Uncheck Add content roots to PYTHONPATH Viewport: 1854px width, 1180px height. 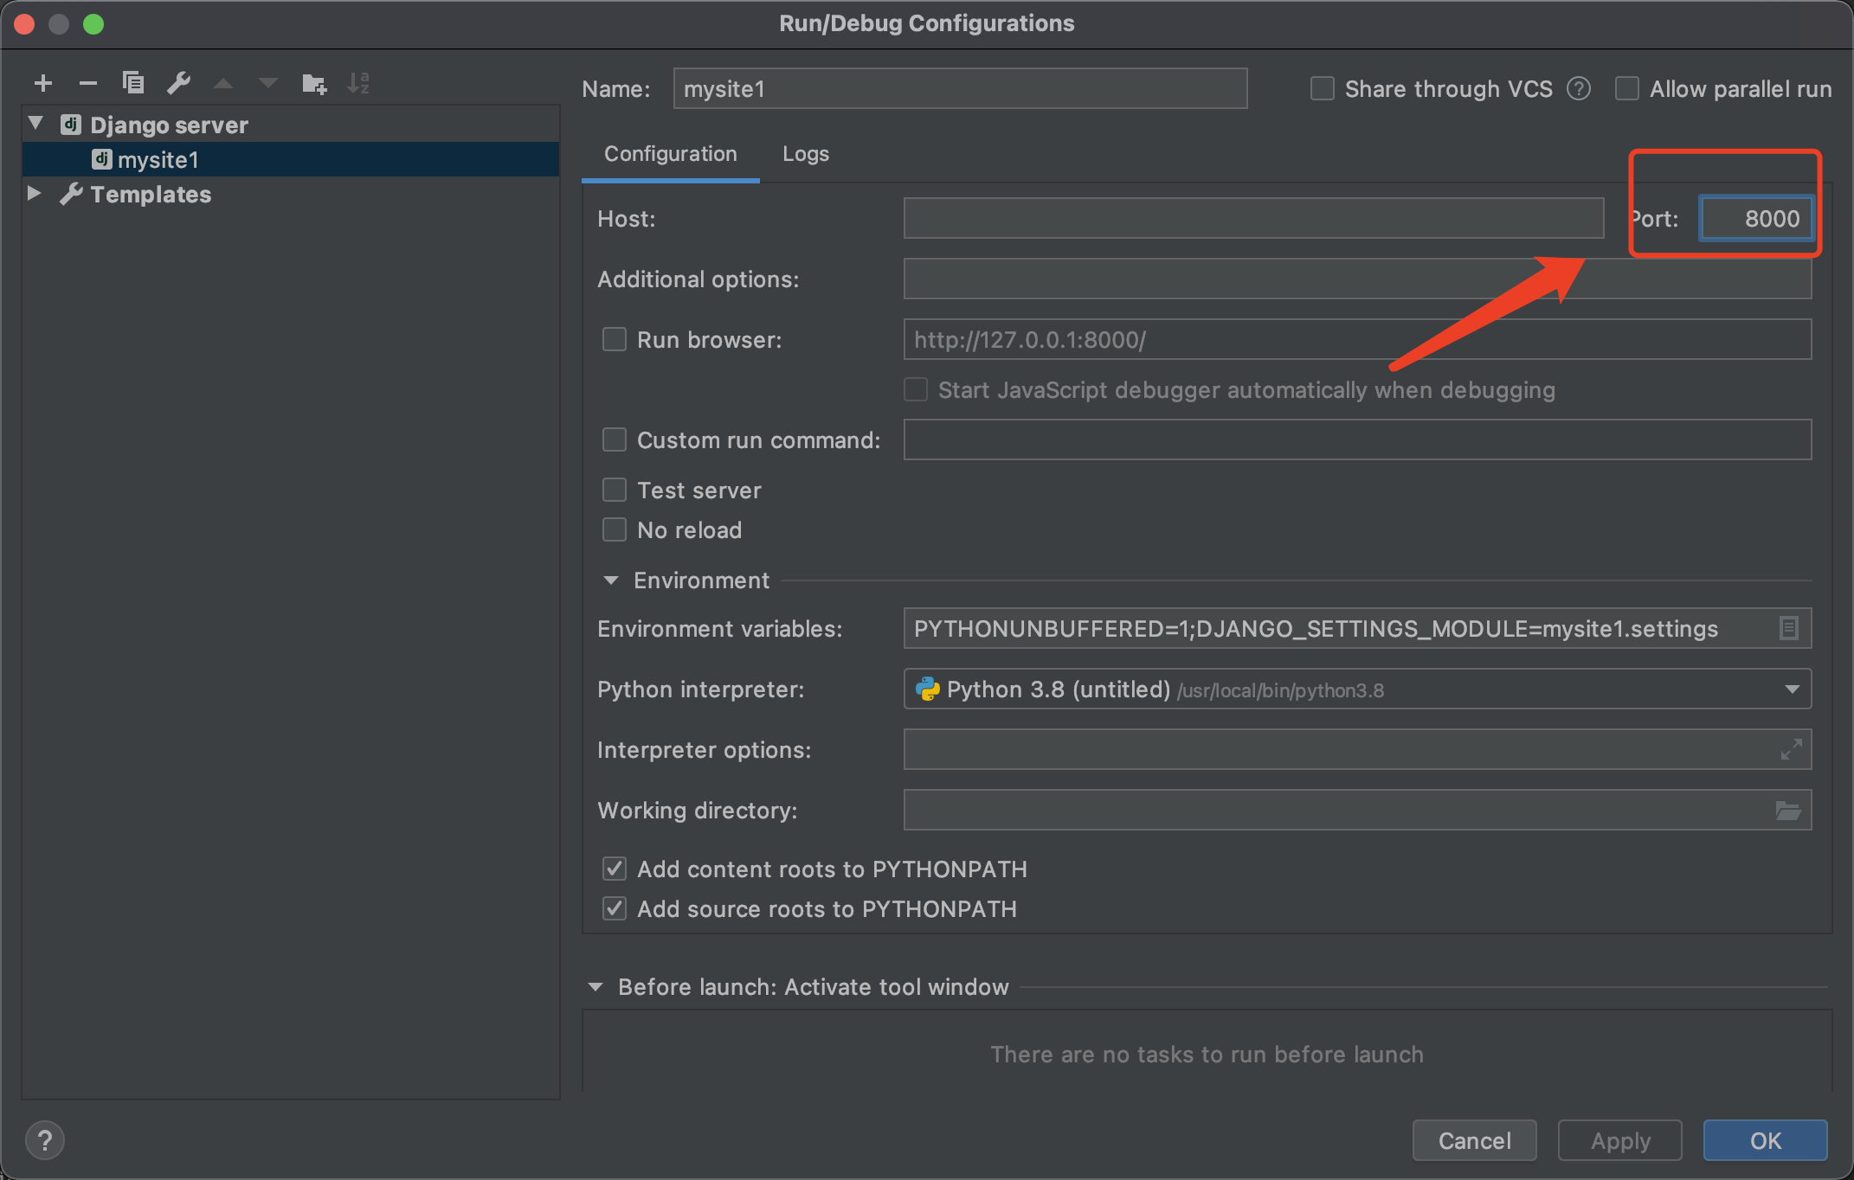pyautogui.click(x=615, y=869)
